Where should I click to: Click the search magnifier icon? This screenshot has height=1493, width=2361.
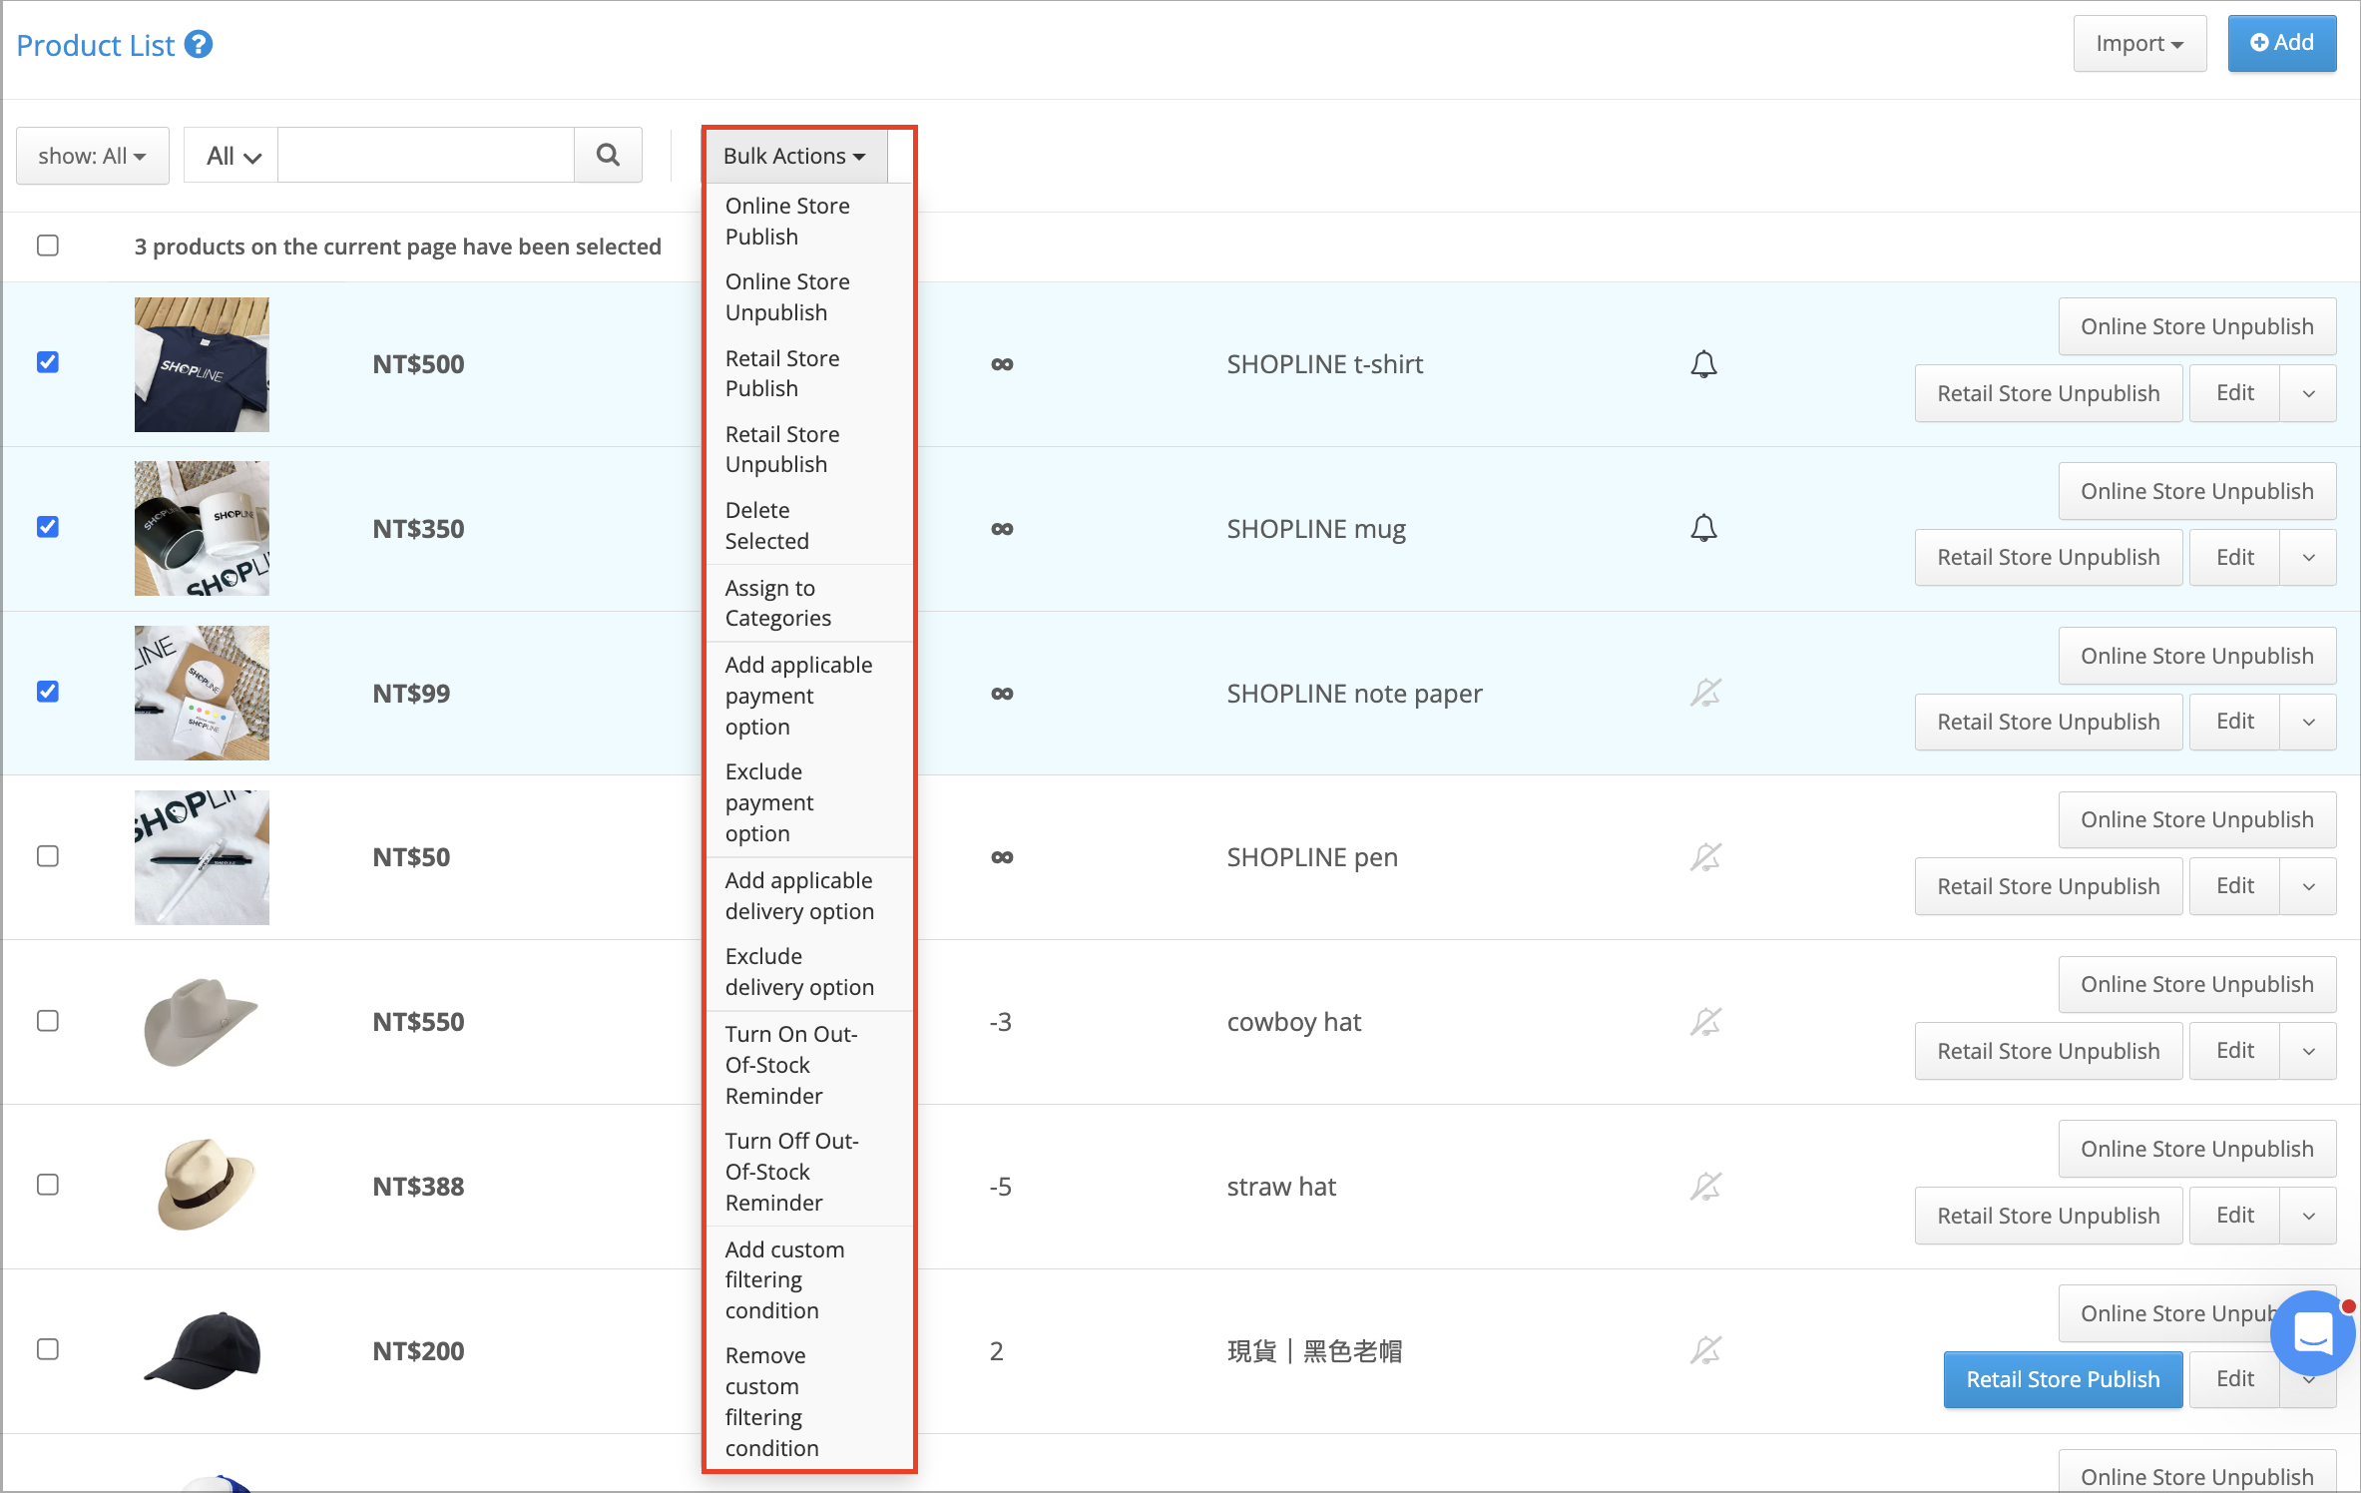tap(608, 155)
